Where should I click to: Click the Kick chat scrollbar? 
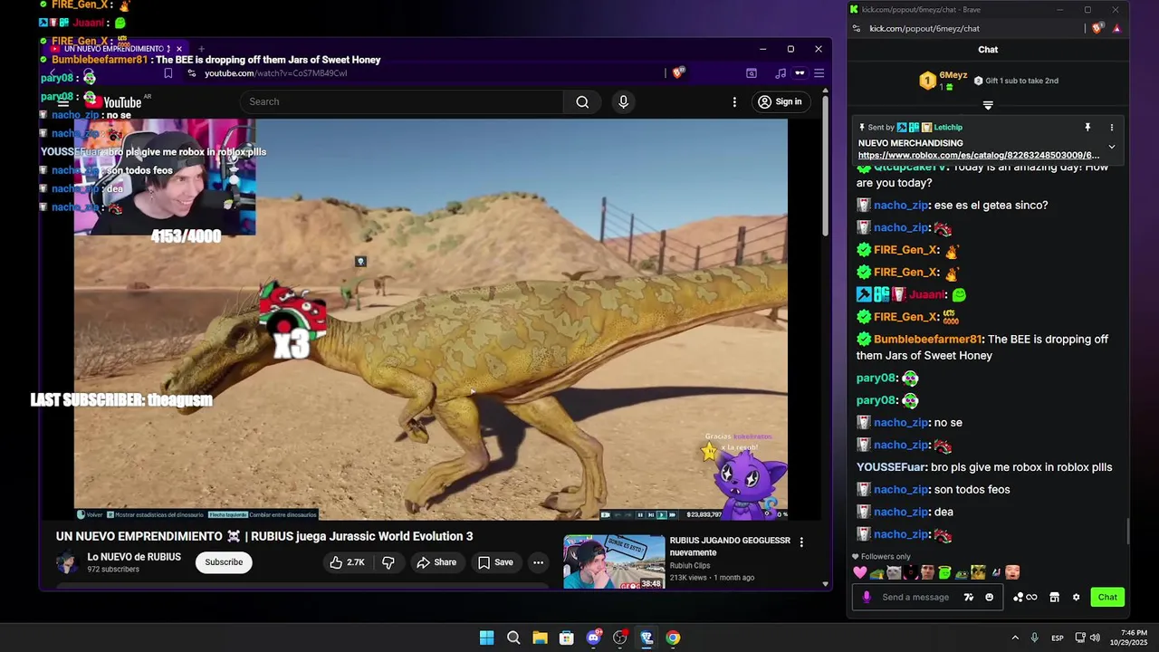pyautogui.click(x=1127, y=532)
